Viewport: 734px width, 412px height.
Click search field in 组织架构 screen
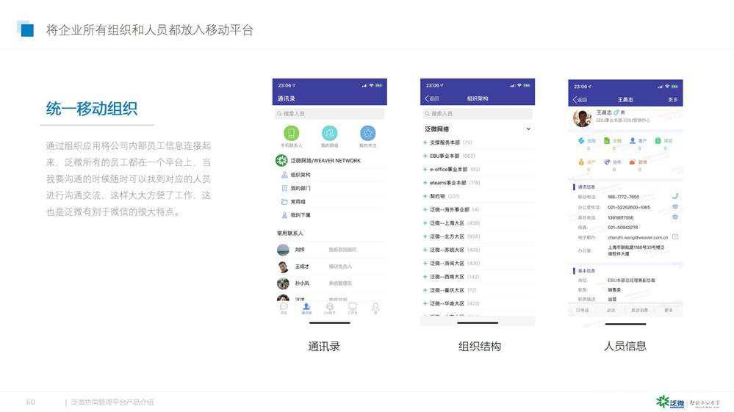pyautogui.click(x=478, y=114)
